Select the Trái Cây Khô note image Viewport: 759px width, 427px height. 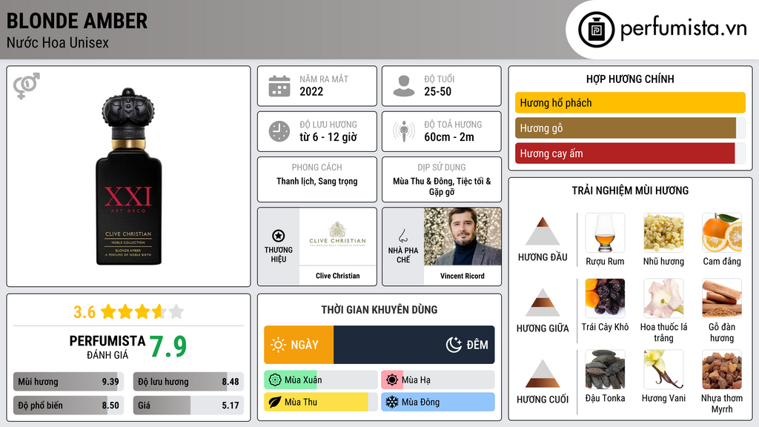pyautogui.click(x=605, y=298)
